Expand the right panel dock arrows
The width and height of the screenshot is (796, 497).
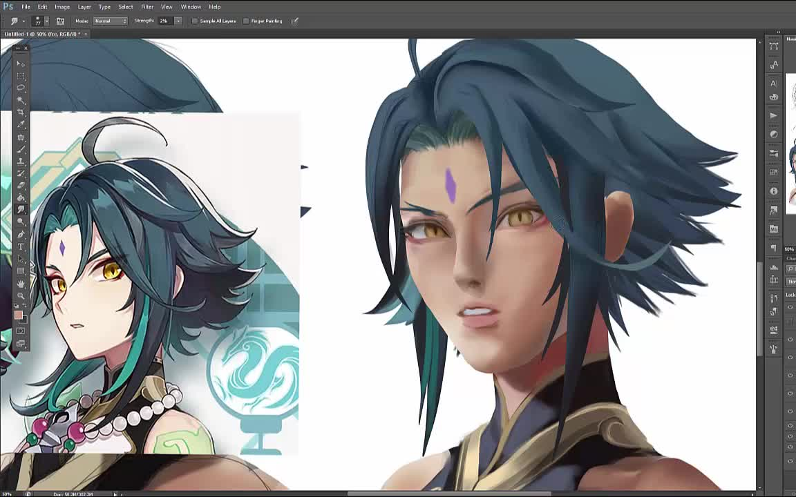[778, 32]
